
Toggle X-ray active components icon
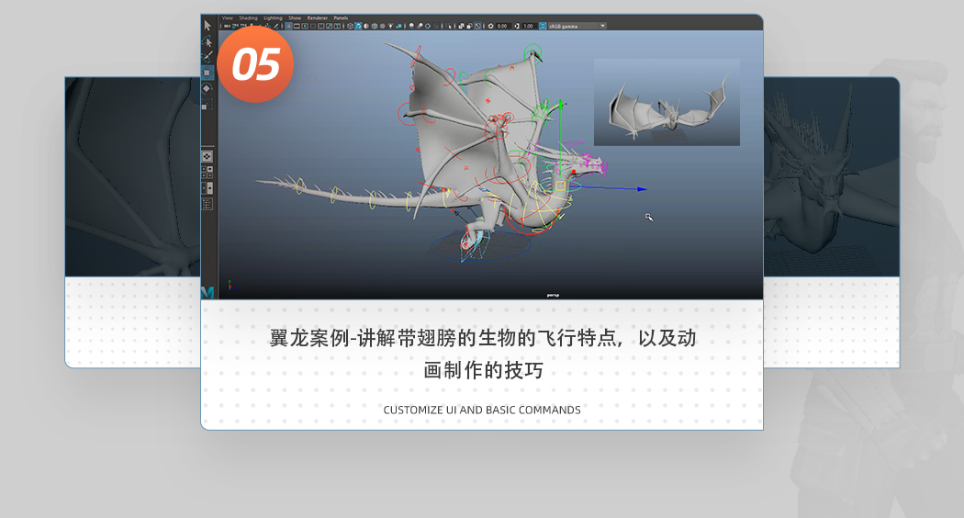pyautogui.click(x=469, y=26)
